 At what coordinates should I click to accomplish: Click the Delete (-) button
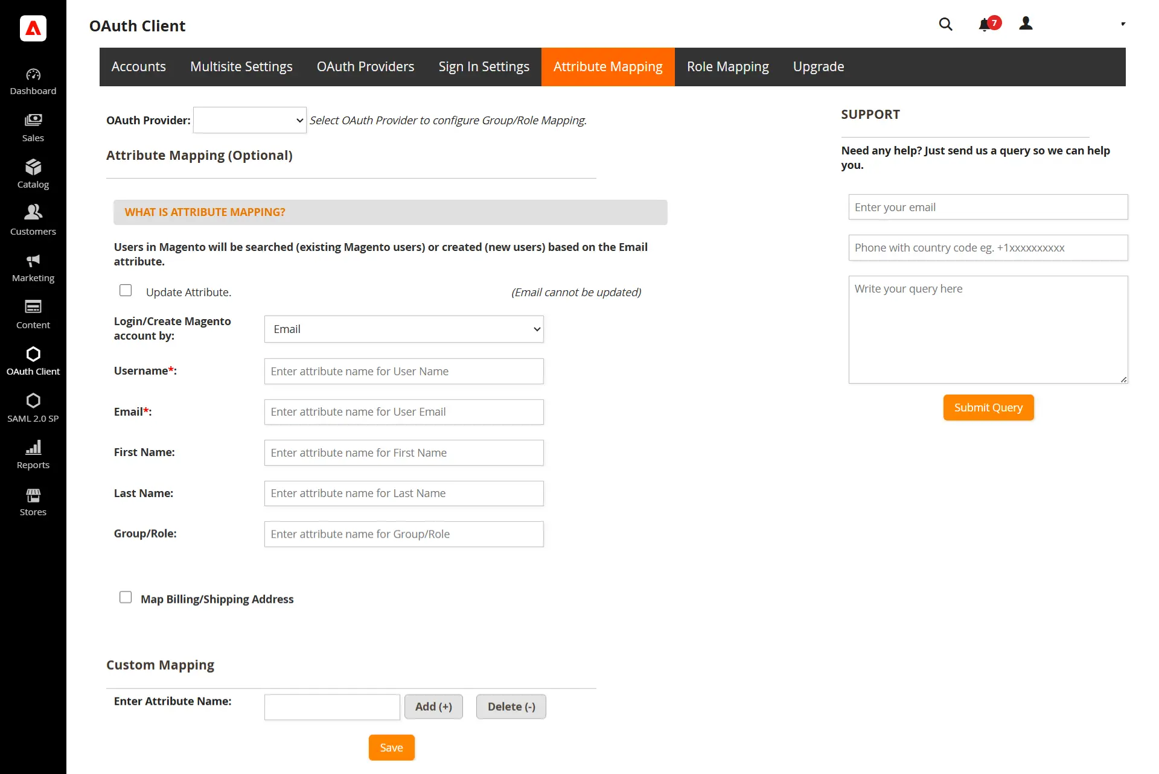coord(511,706)
